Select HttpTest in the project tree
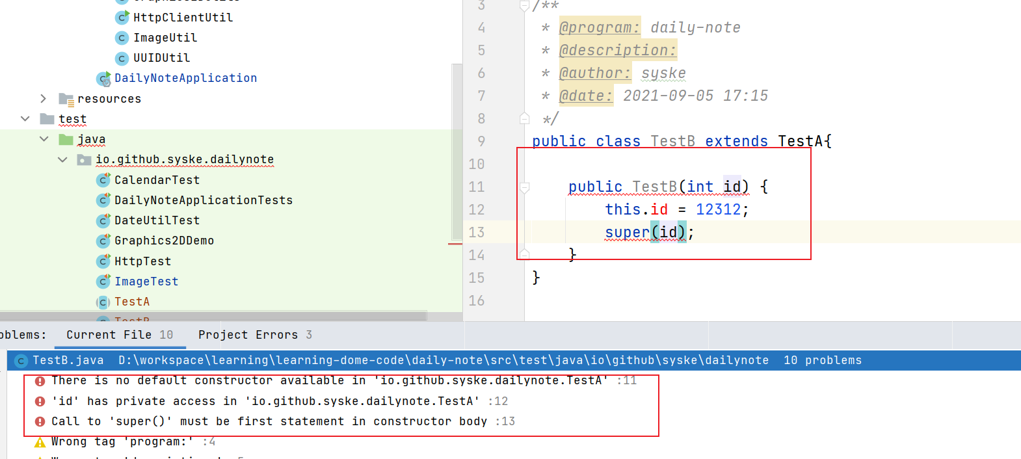 [142, 261]
